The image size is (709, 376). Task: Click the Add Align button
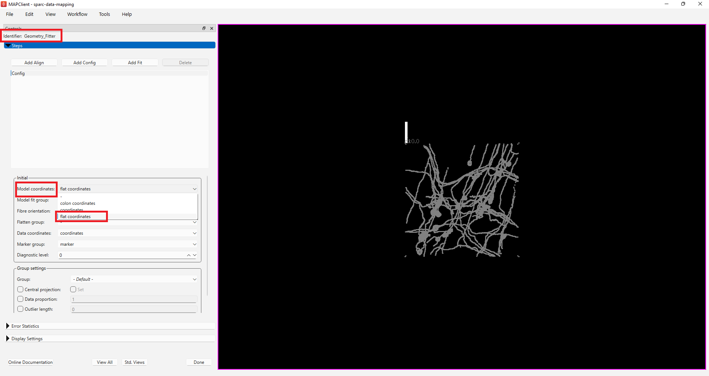tap(34, 63)
